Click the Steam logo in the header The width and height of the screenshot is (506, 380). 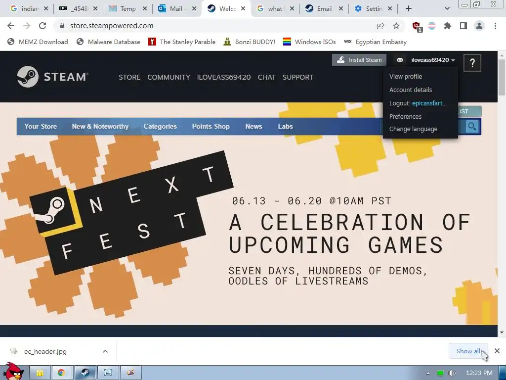tap(52, 77)
